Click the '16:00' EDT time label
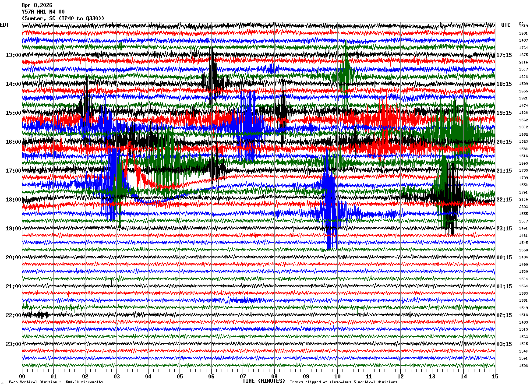Viewport: 530px width, 388px height. tap(14, 142)
